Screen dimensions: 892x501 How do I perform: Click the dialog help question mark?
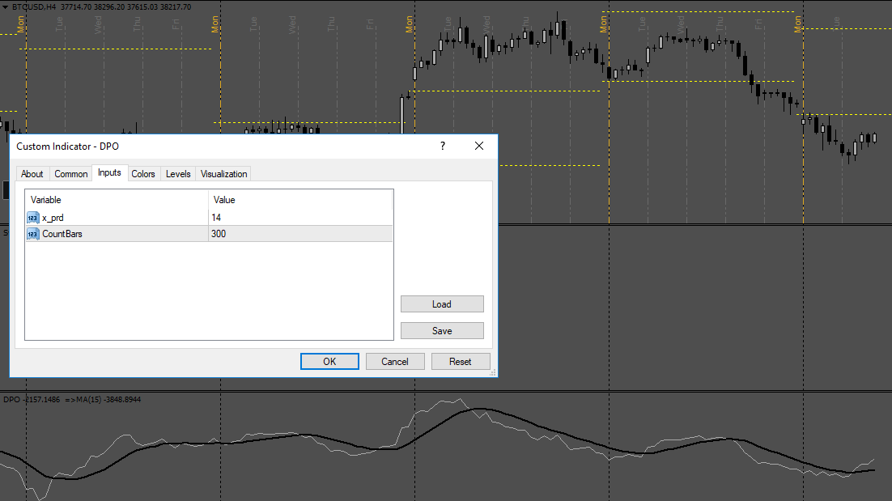pos(443,146)
